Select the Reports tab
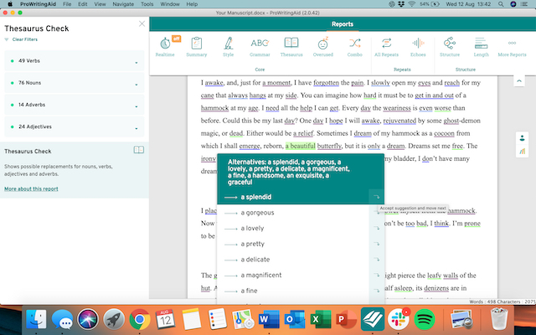Image resolution: width=536 pixels, height=335 pixels. 343,24
